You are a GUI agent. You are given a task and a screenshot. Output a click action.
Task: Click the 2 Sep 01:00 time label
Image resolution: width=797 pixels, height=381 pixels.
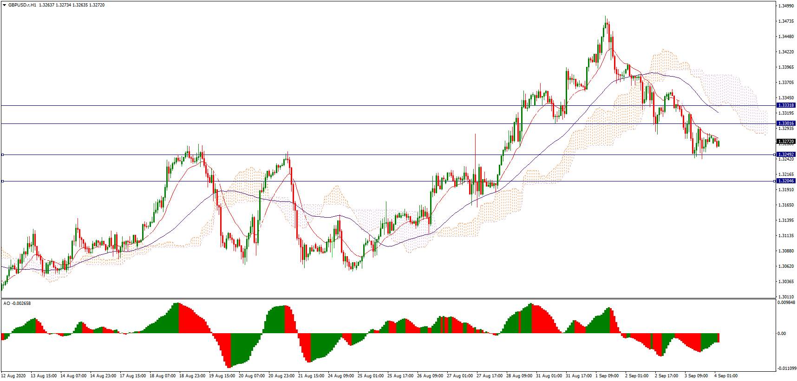point(637,375)
